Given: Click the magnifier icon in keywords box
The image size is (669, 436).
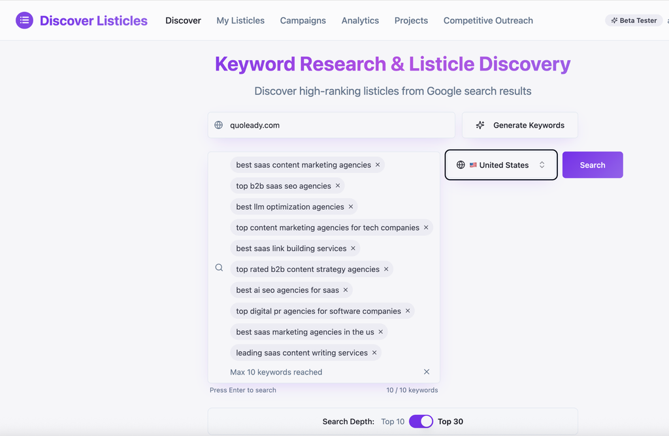Looking at the screenshot, I should tap(219, 268).
